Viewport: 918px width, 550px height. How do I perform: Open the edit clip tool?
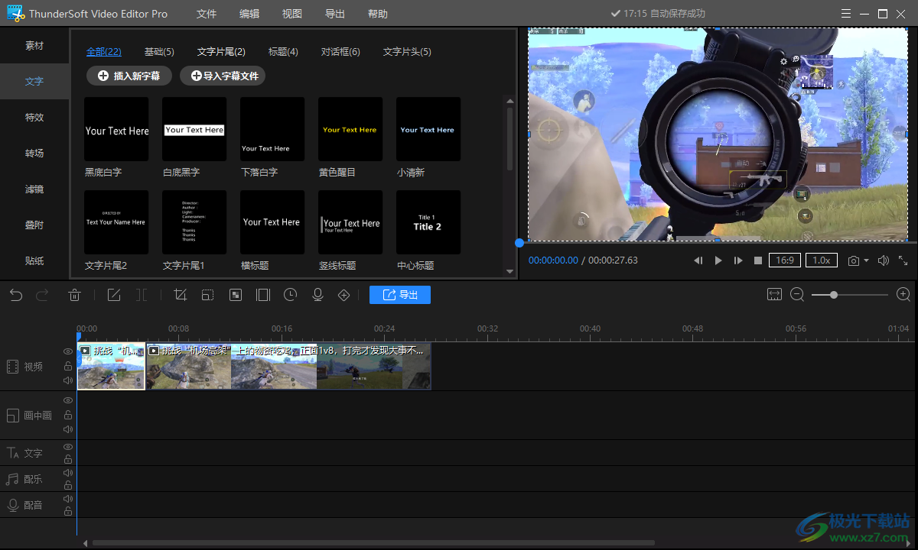click(x=114, y=295)
